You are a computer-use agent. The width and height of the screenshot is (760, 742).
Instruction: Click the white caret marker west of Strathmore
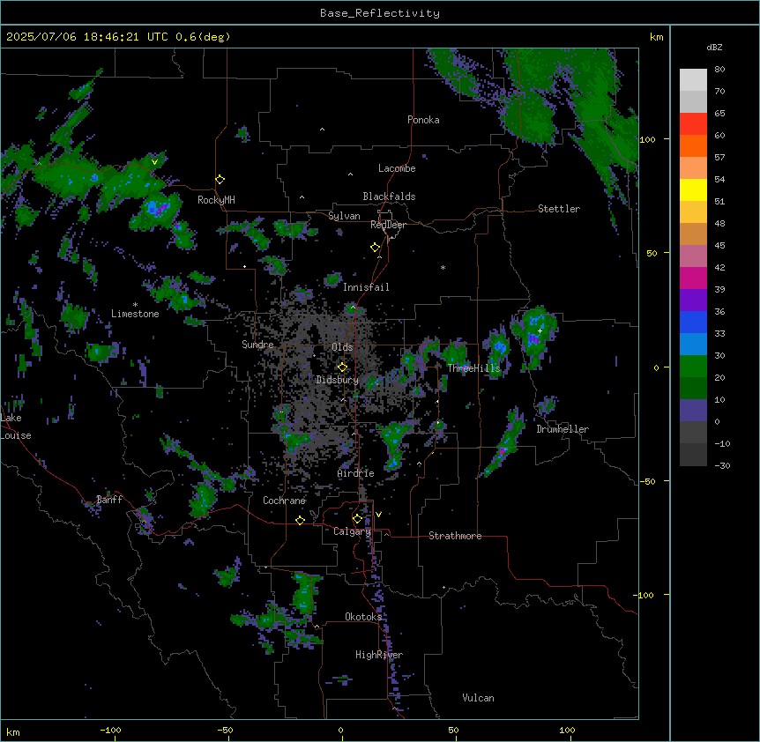(x=387, y=534)
